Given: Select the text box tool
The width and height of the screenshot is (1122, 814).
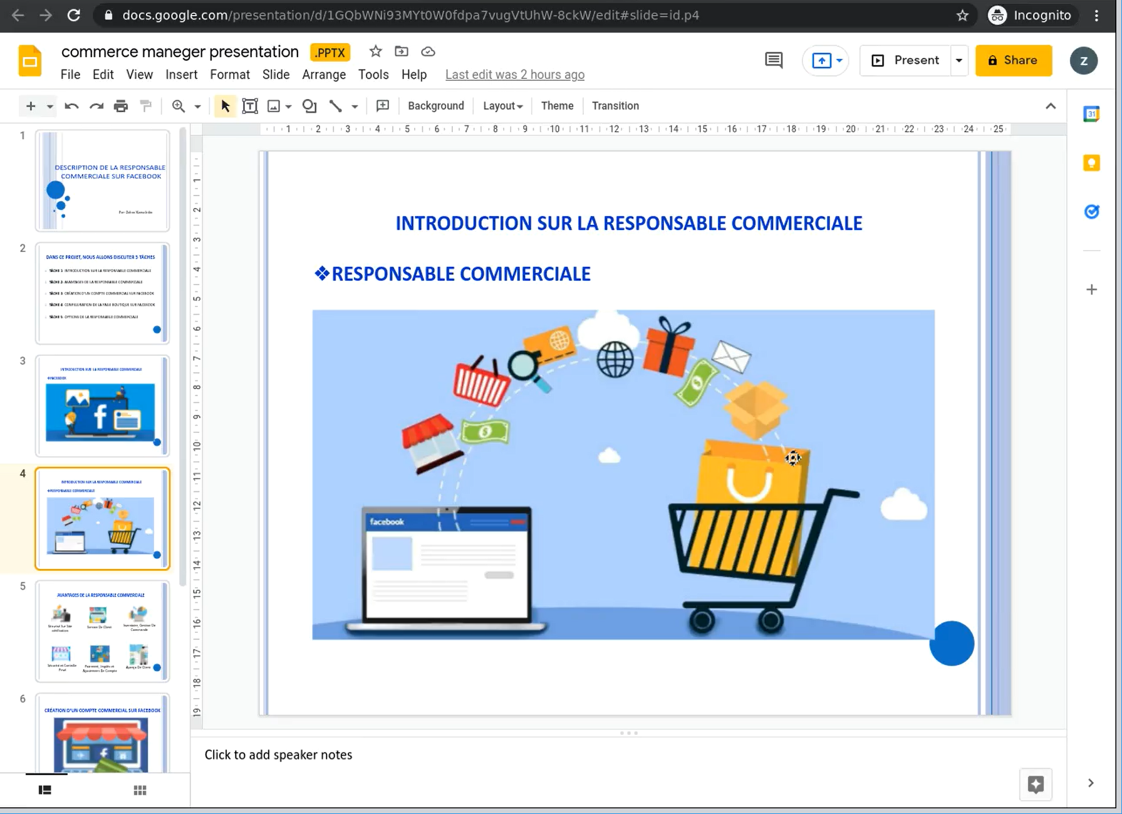Looking at the screenshot, I should 249,106.
